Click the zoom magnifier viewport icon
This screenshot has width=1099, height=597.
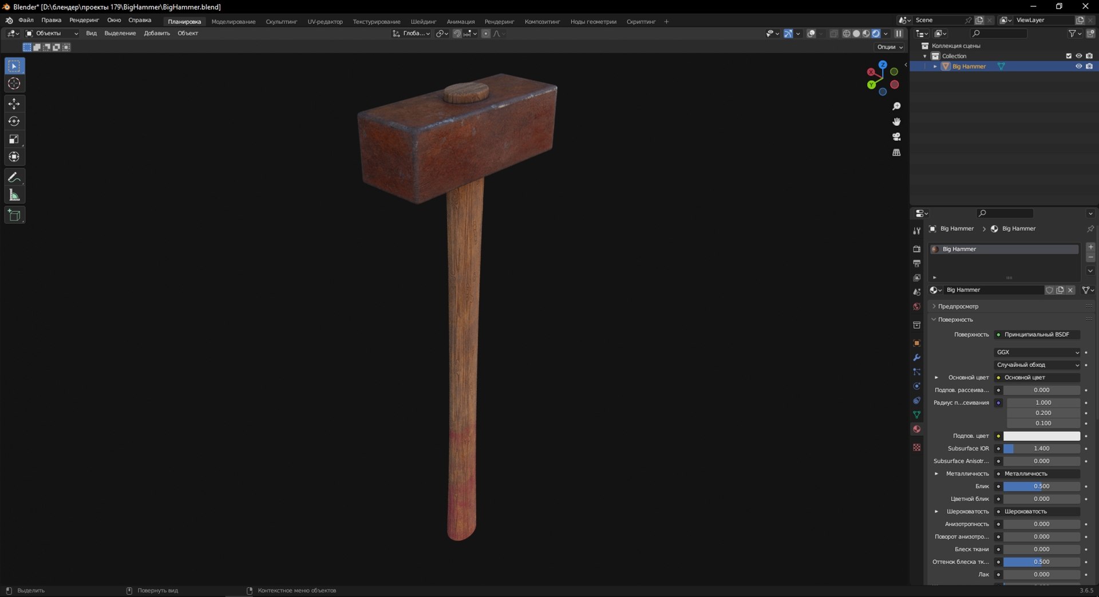click(x=896, y=106)
